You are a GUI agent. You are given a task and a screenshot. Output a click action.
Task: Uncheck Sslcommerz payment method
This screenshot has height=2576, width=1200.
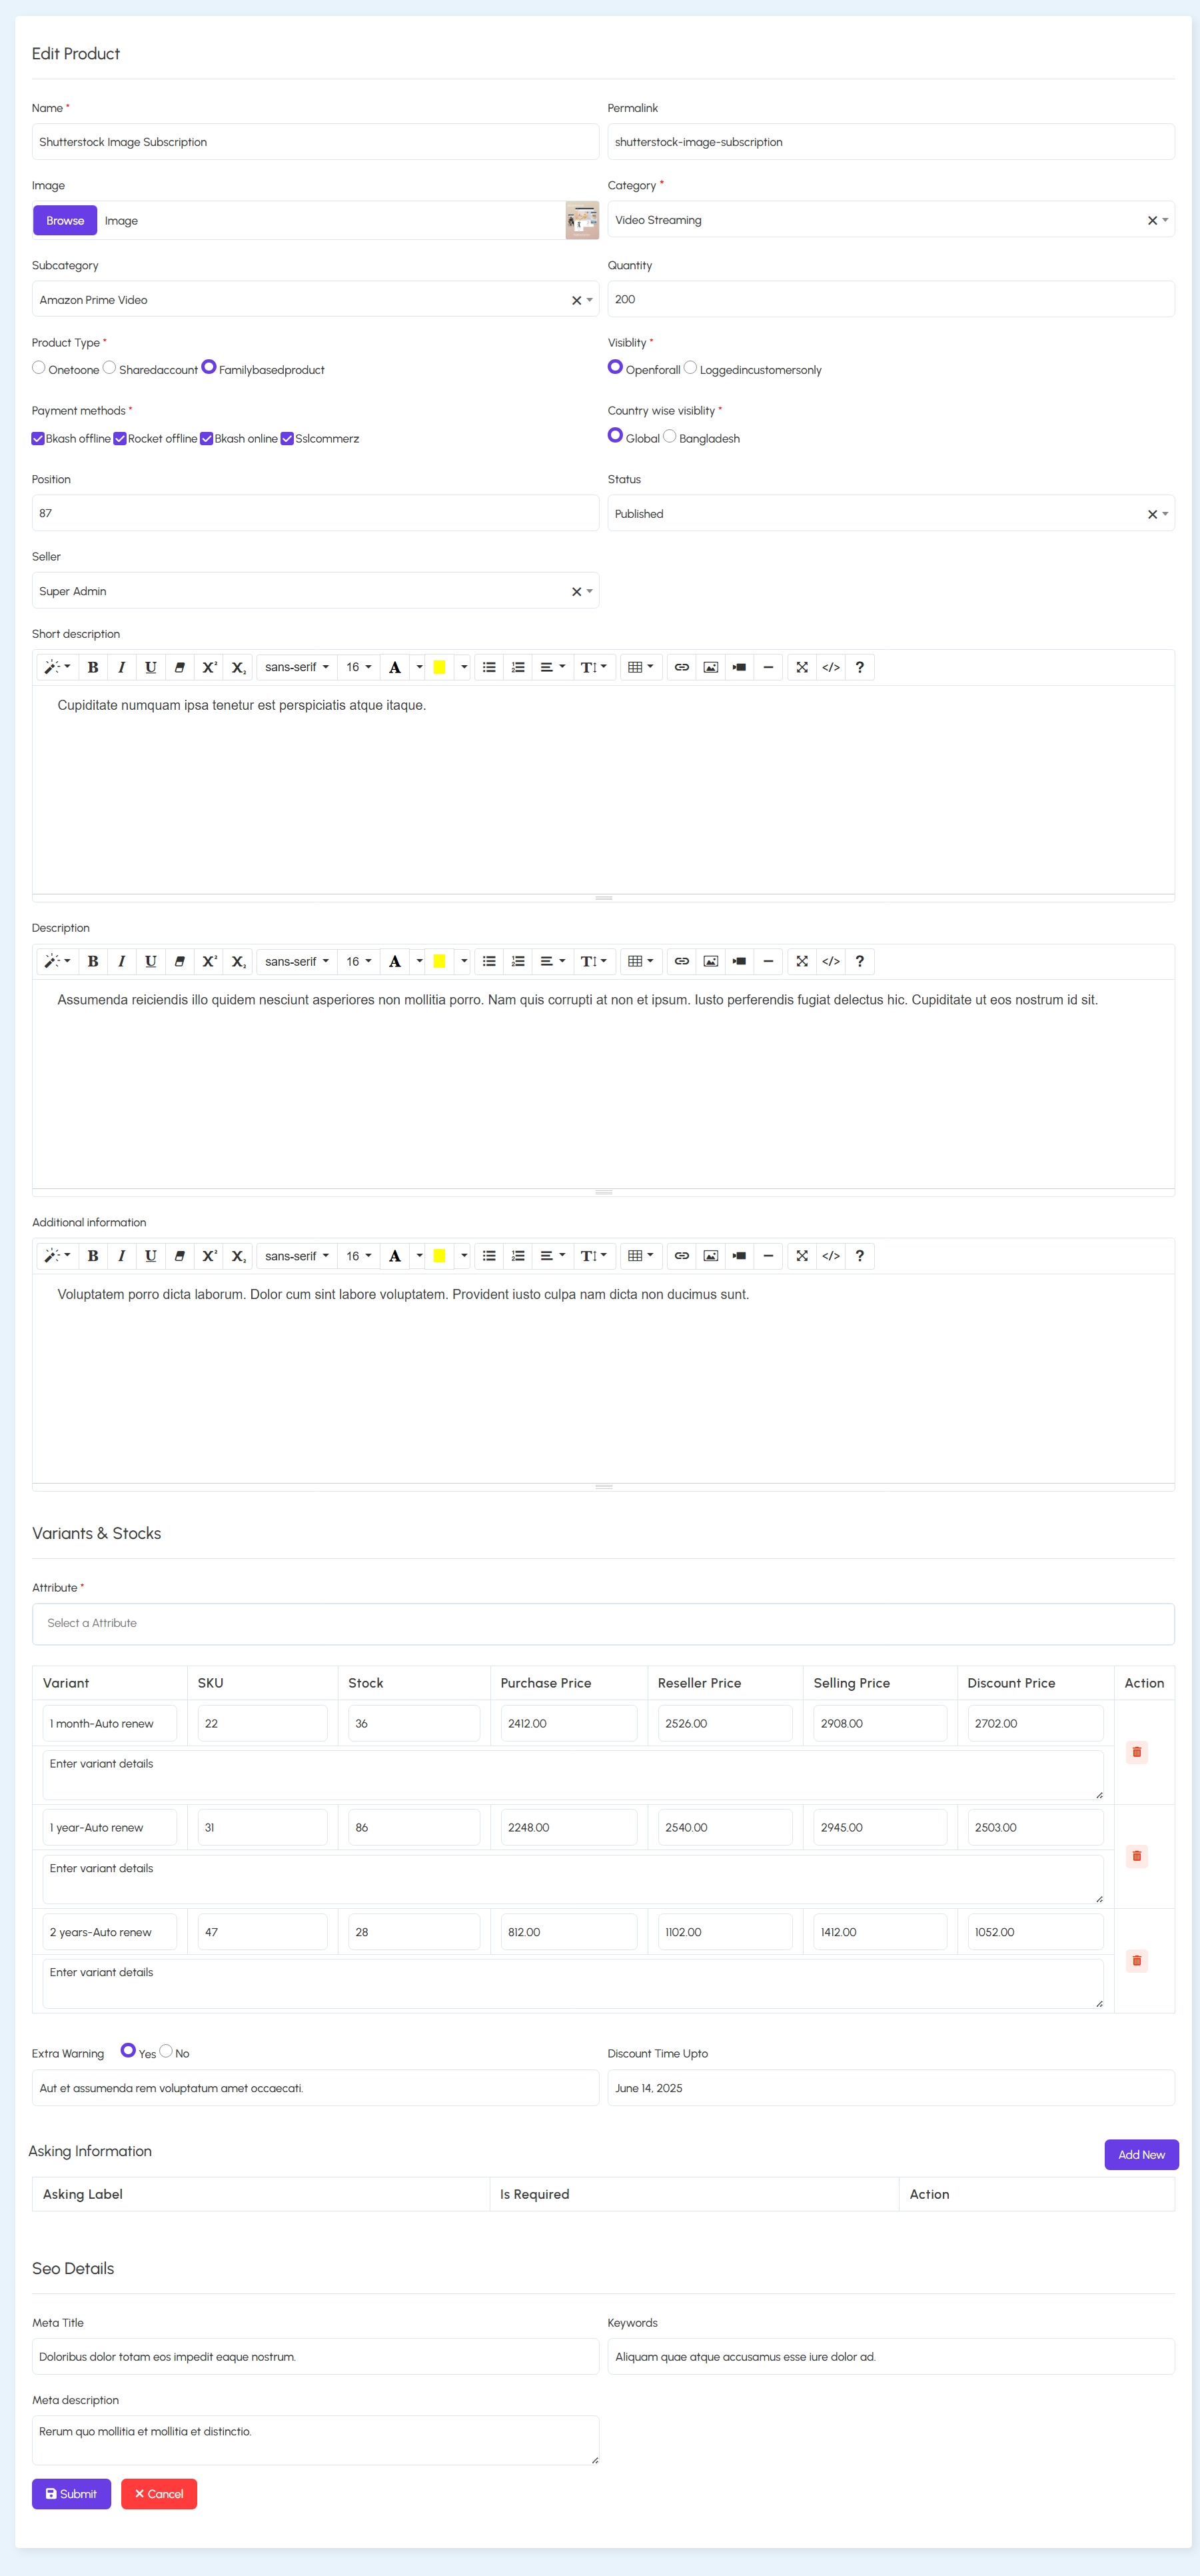[287, 438]
